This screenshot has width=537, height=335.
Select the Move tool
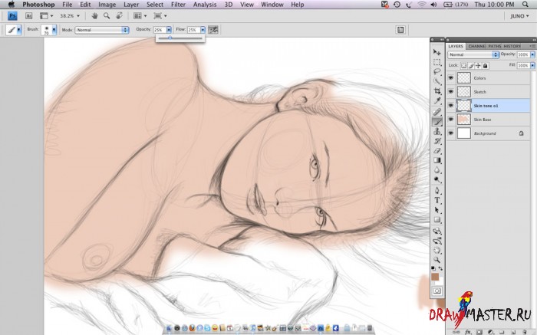pos(437,52)
